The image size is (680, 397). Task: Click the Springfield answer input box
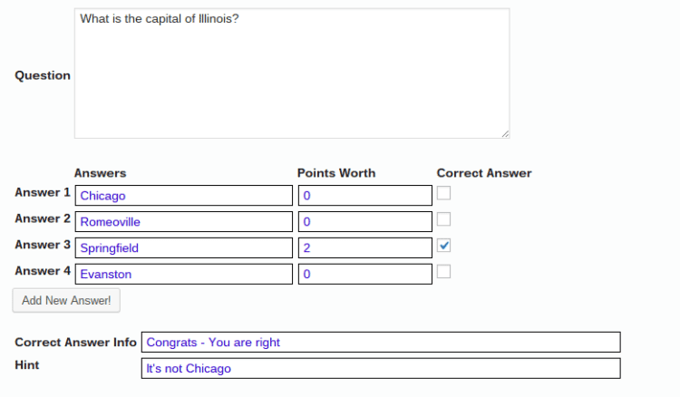[184, 247]
